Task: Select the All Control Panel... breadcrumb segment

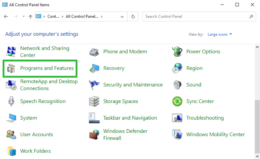Action: click(x=82, y=17)
